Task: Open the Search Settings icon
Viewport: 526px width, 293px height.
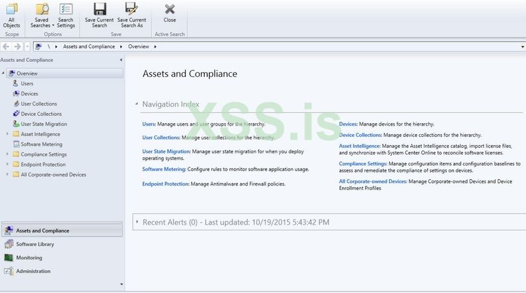Action: click(66, 9)
